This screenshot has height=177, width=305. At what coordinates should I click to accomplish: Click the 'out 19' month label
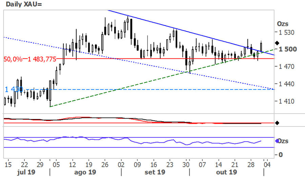pyautogui.click(x=226, y=172)
